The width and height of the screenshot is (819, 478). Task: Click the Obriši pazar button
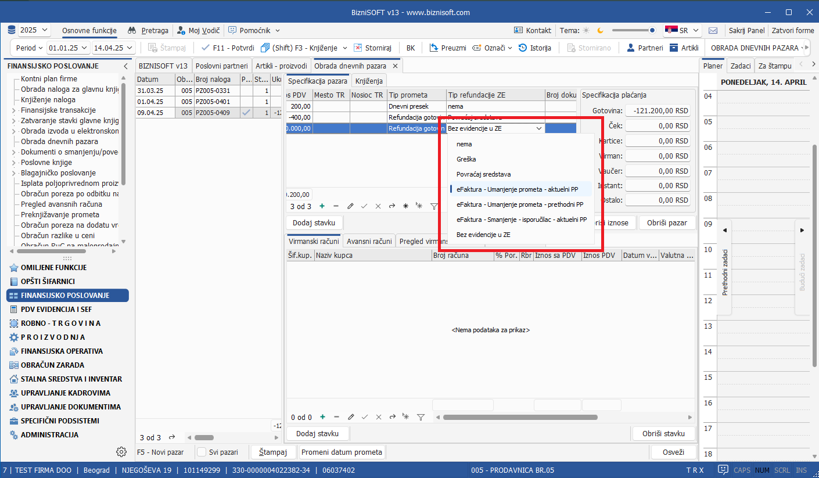667,223
